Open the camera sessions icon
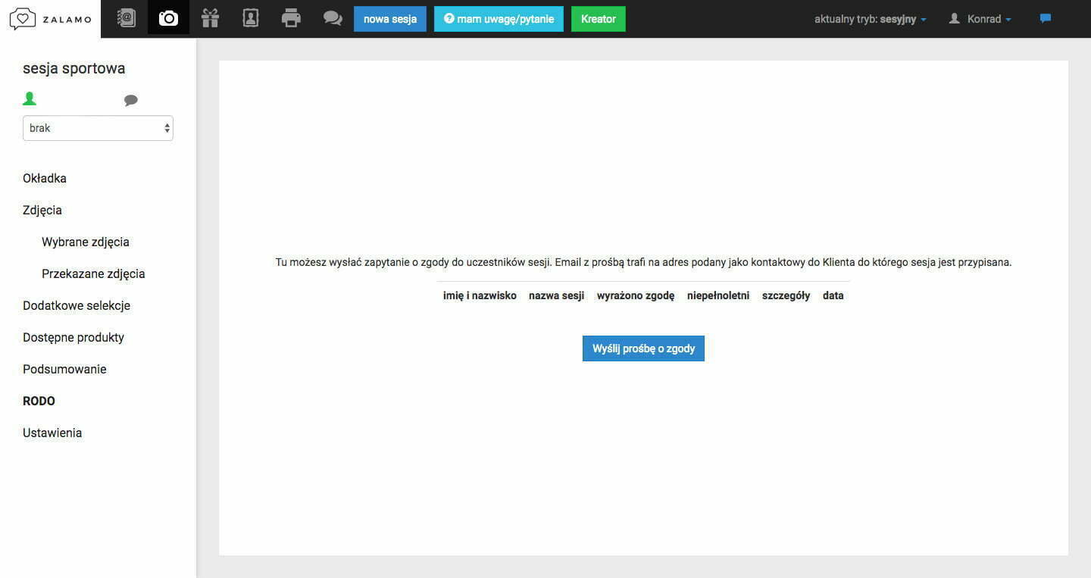Screen dimensions: 1091x578 point(168,18)
